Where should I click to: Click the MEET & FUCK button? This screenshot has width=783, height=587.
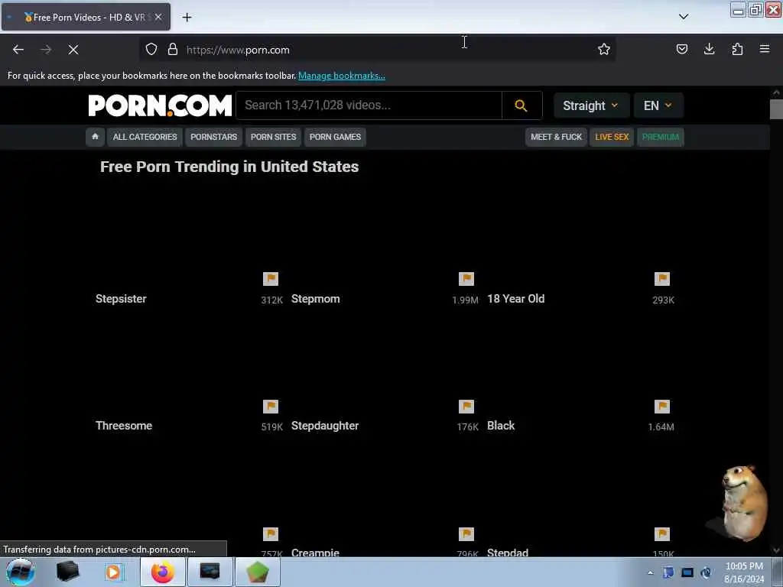tap(557, 137)
